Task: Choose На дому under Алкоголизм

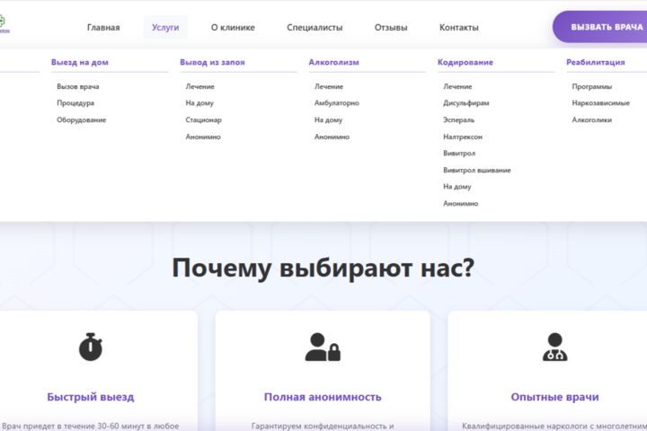Action: click(328, 120)
